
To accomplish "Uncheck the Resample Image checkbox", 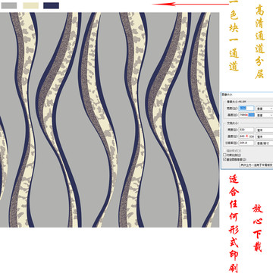I will click(x=224, y=159).
